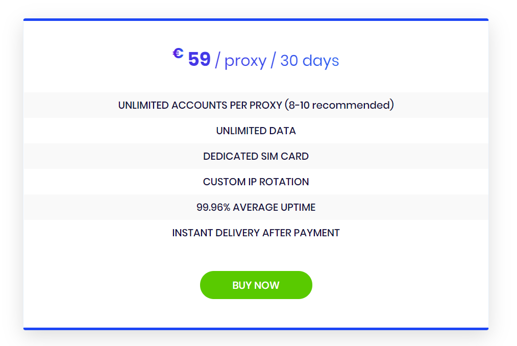
Task: Select the bold price number 59
Action: 199,60
